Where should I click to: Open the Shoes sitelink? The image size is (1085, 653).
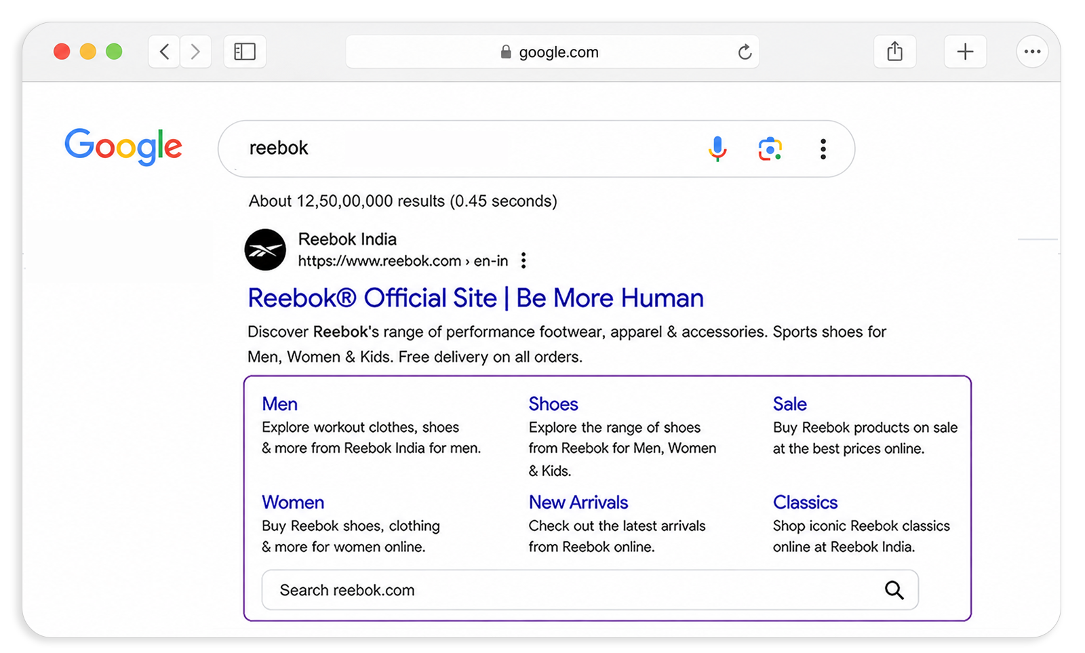[x=553, y=404]
